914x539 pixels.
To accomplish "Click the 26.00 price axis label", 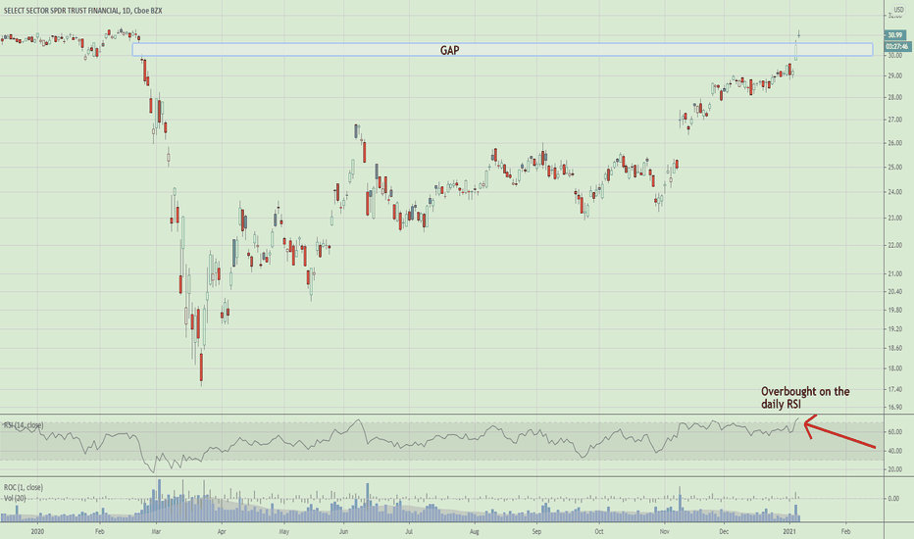I will [894, 143].
